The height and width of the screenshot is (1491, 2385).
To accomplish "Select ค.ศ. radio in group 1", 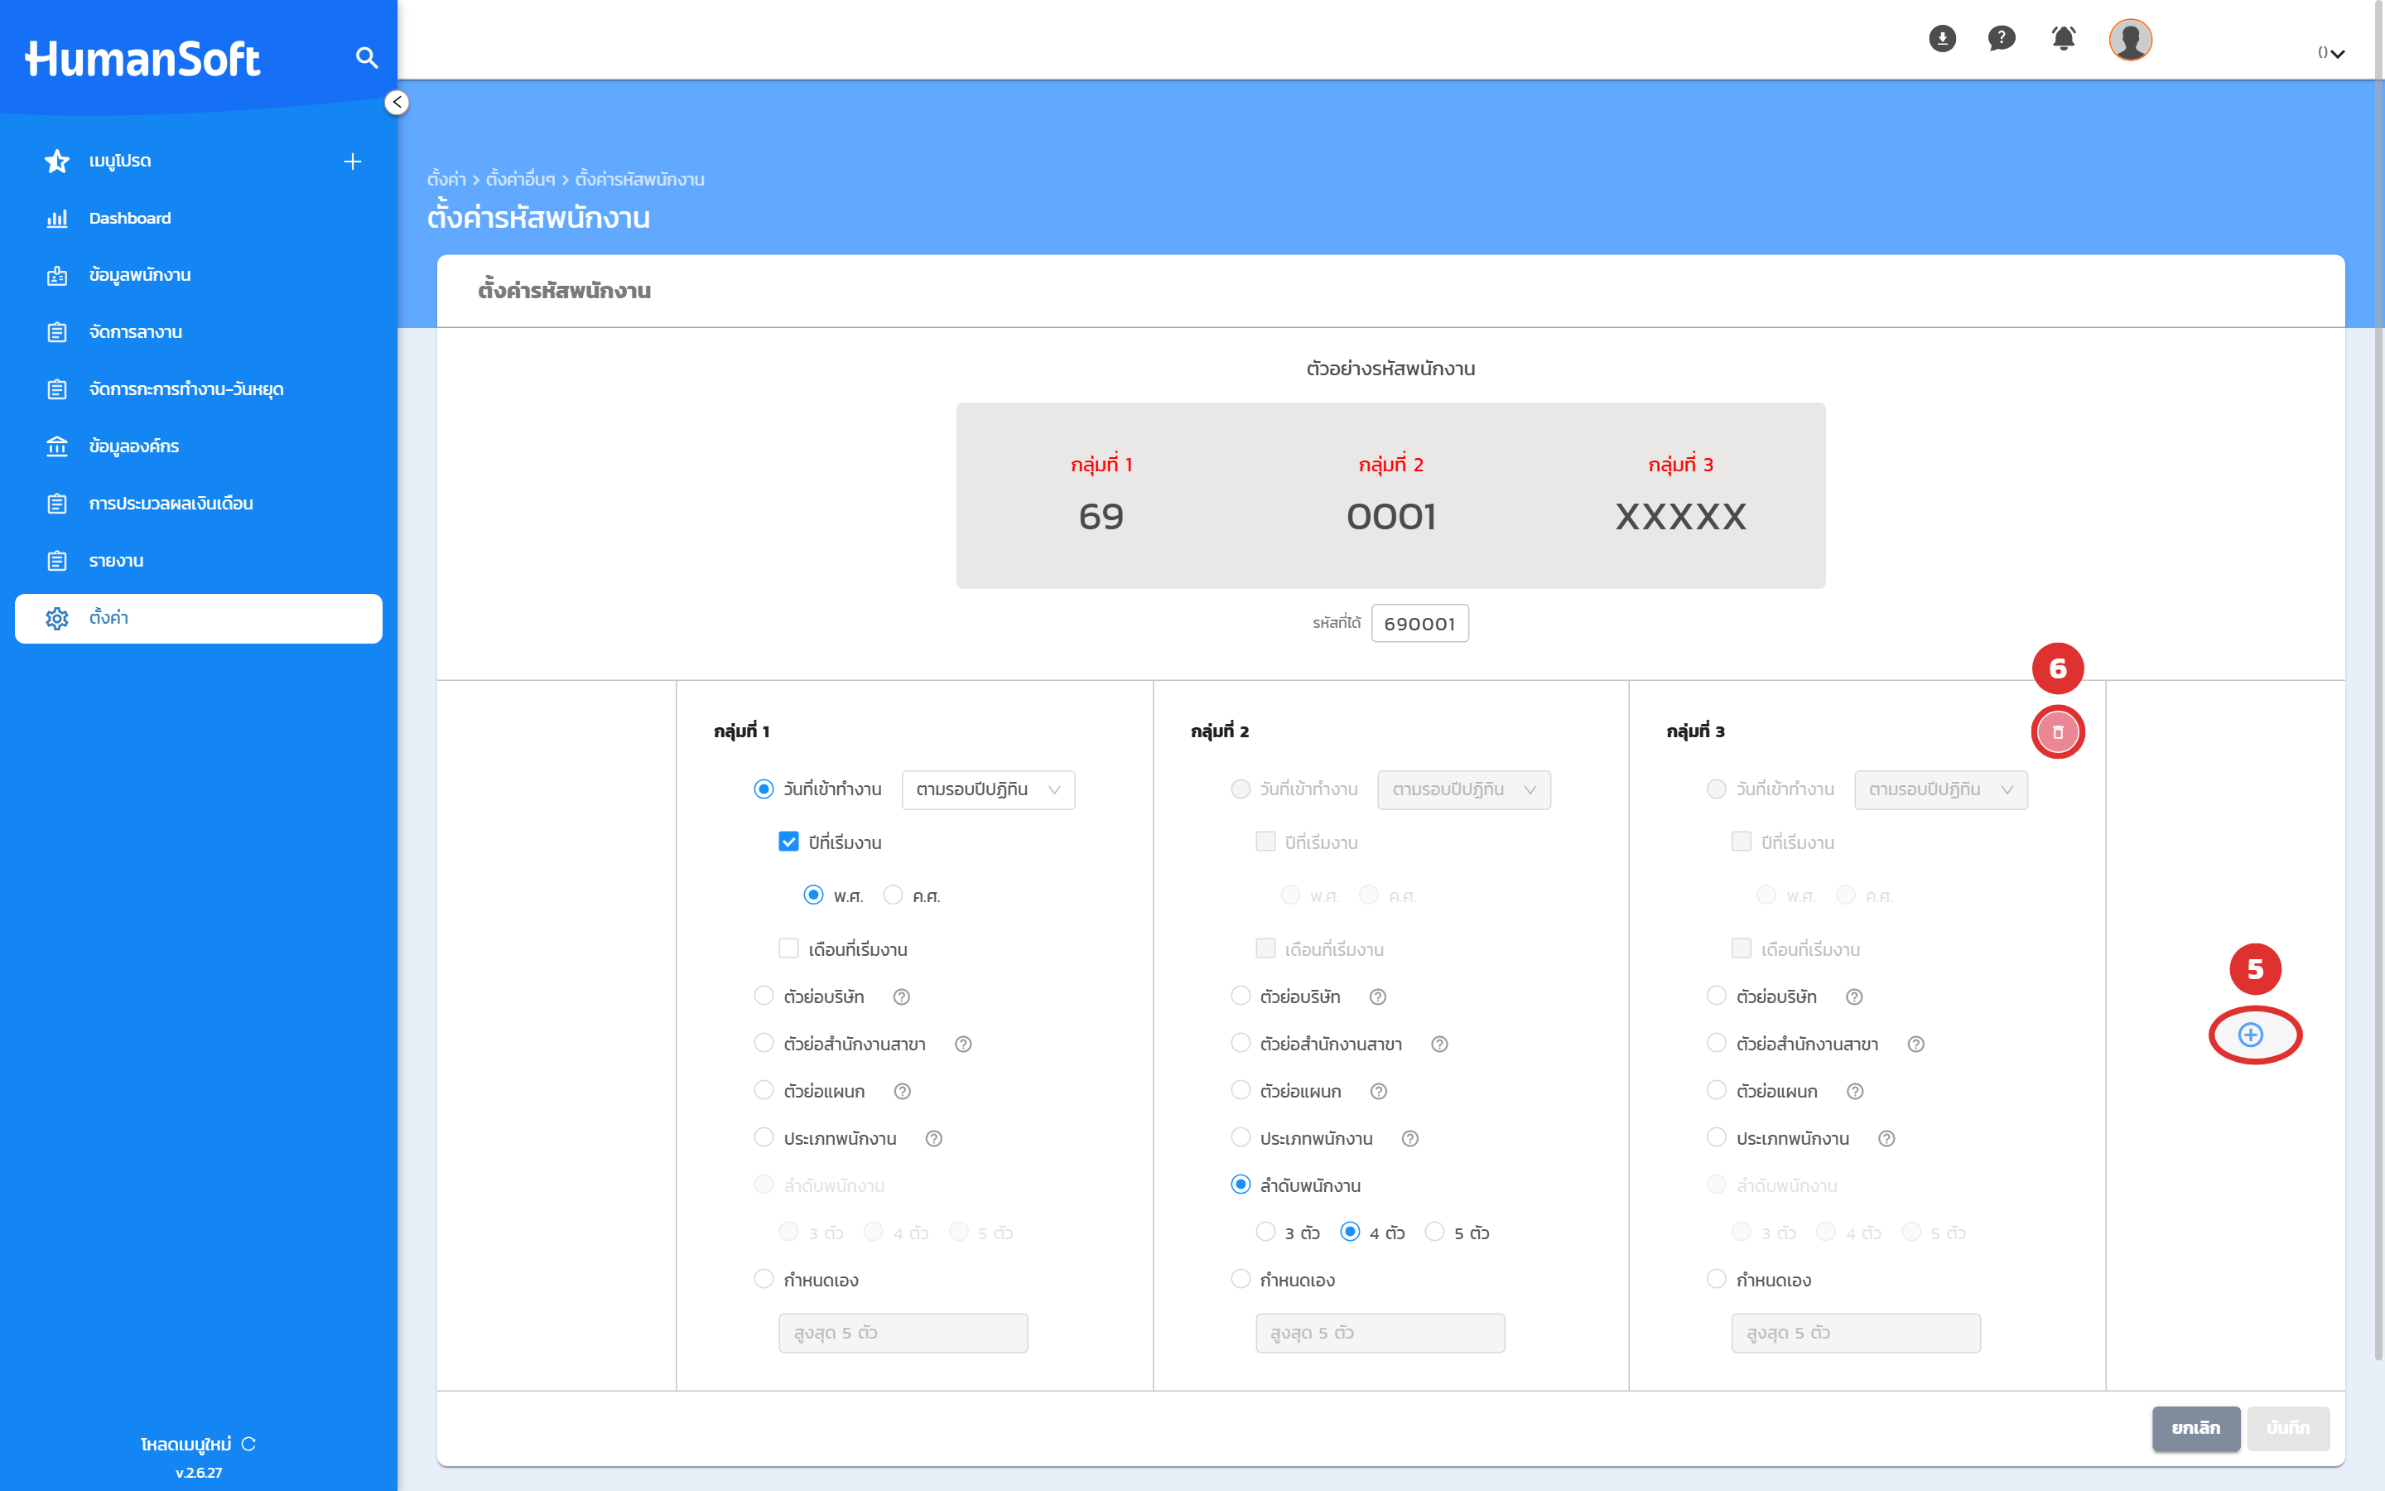I will pos(893,895).
